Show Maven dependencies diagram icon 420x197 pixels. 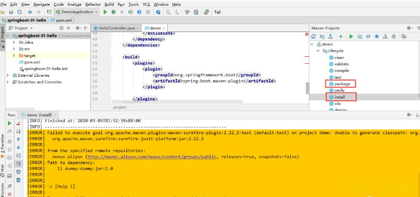(385, 37)
